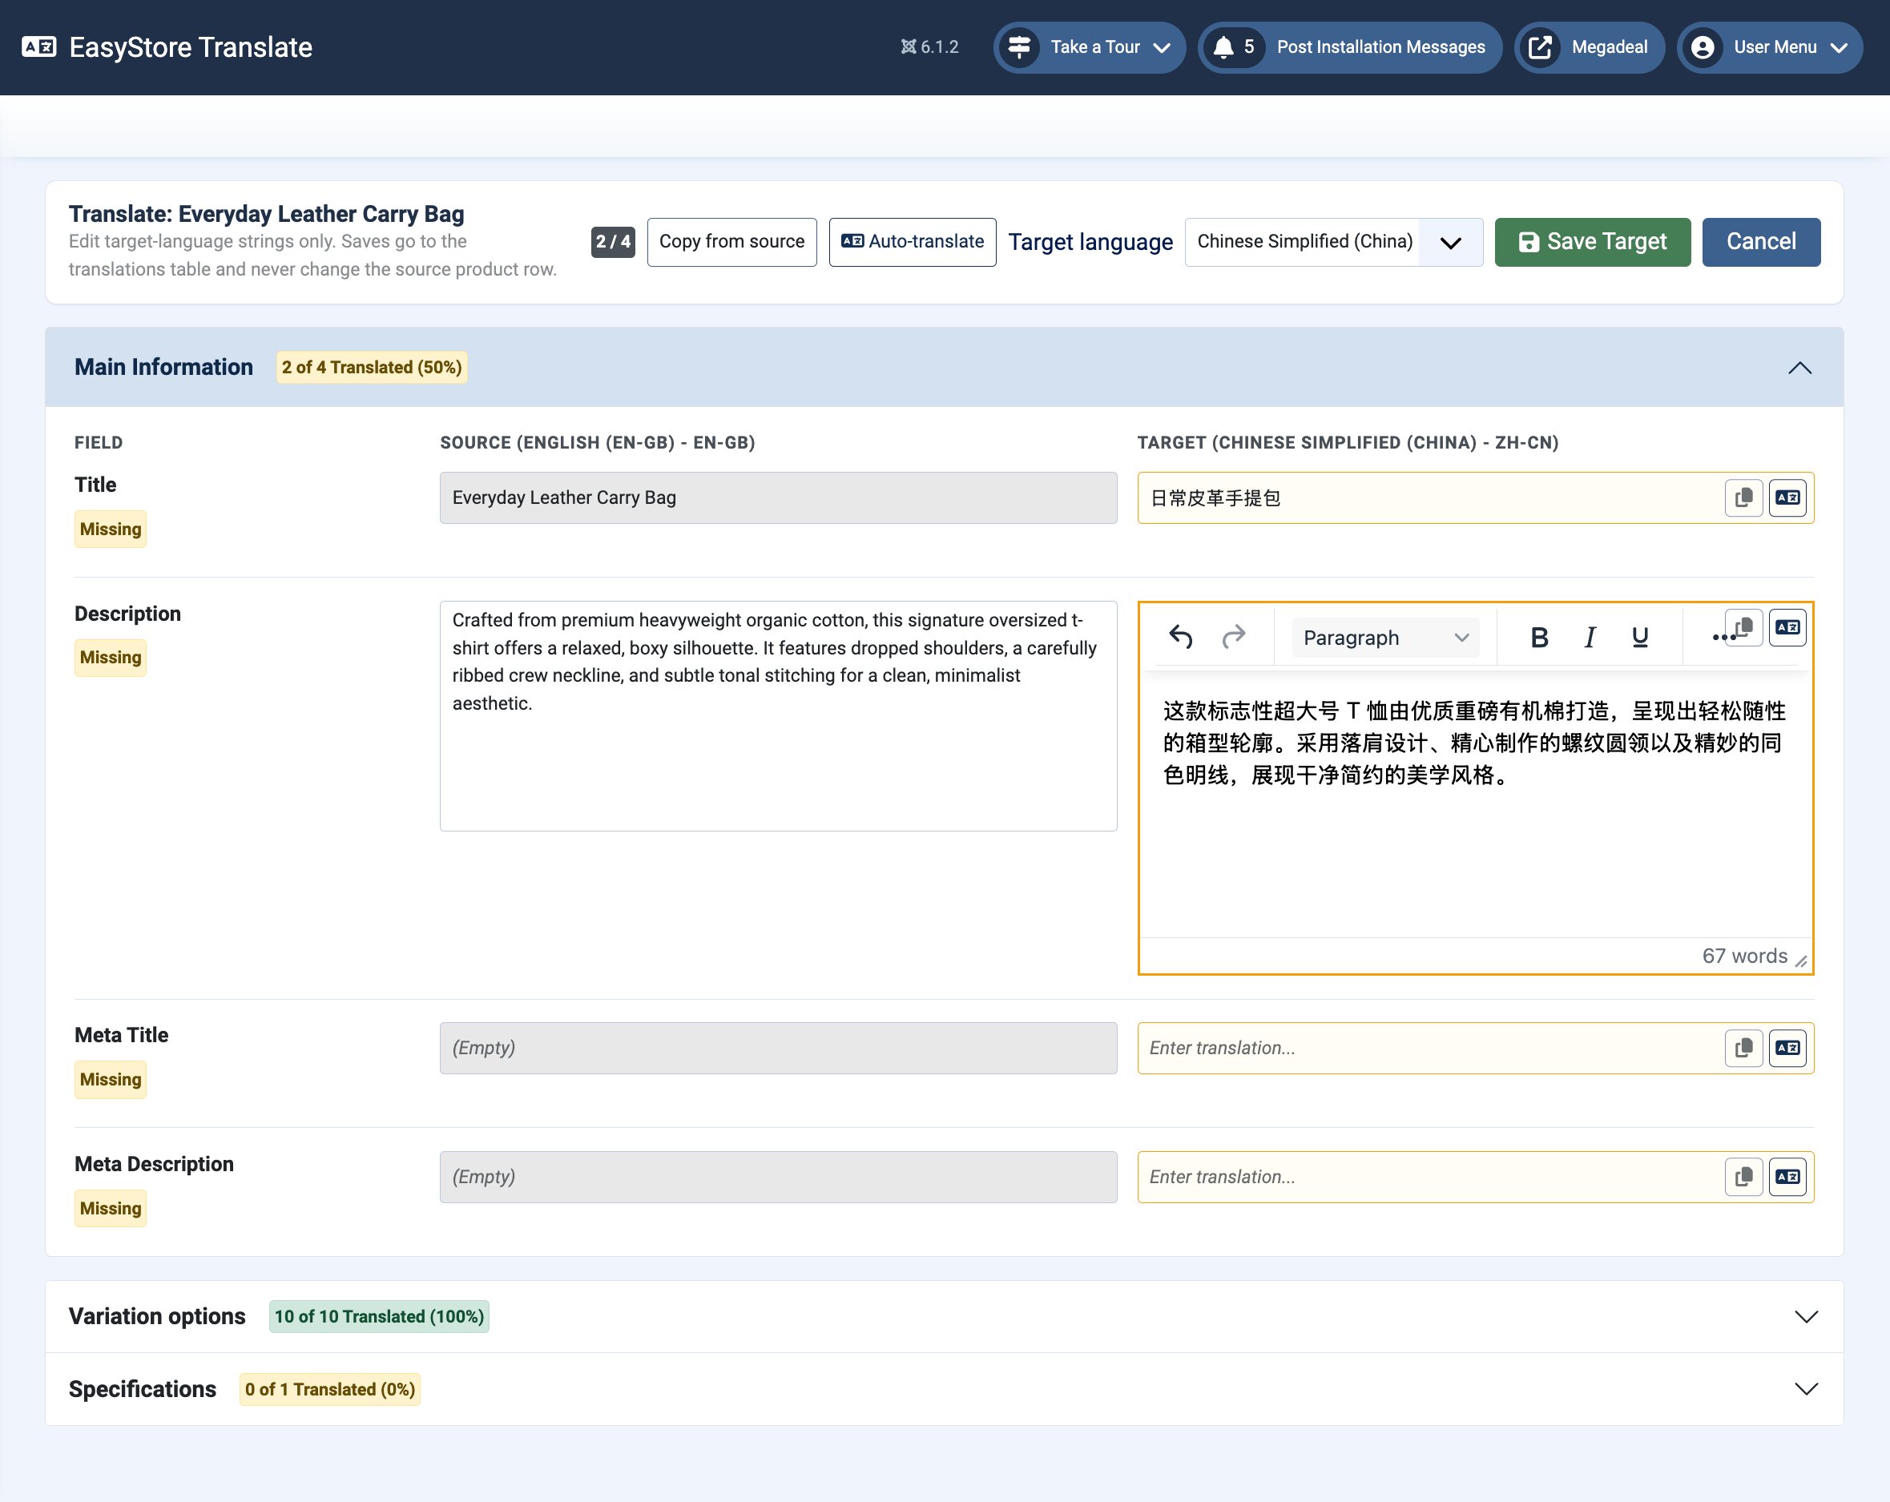
Task: Click the EasyStore Translate title text
Action: [x=191, y=46]
